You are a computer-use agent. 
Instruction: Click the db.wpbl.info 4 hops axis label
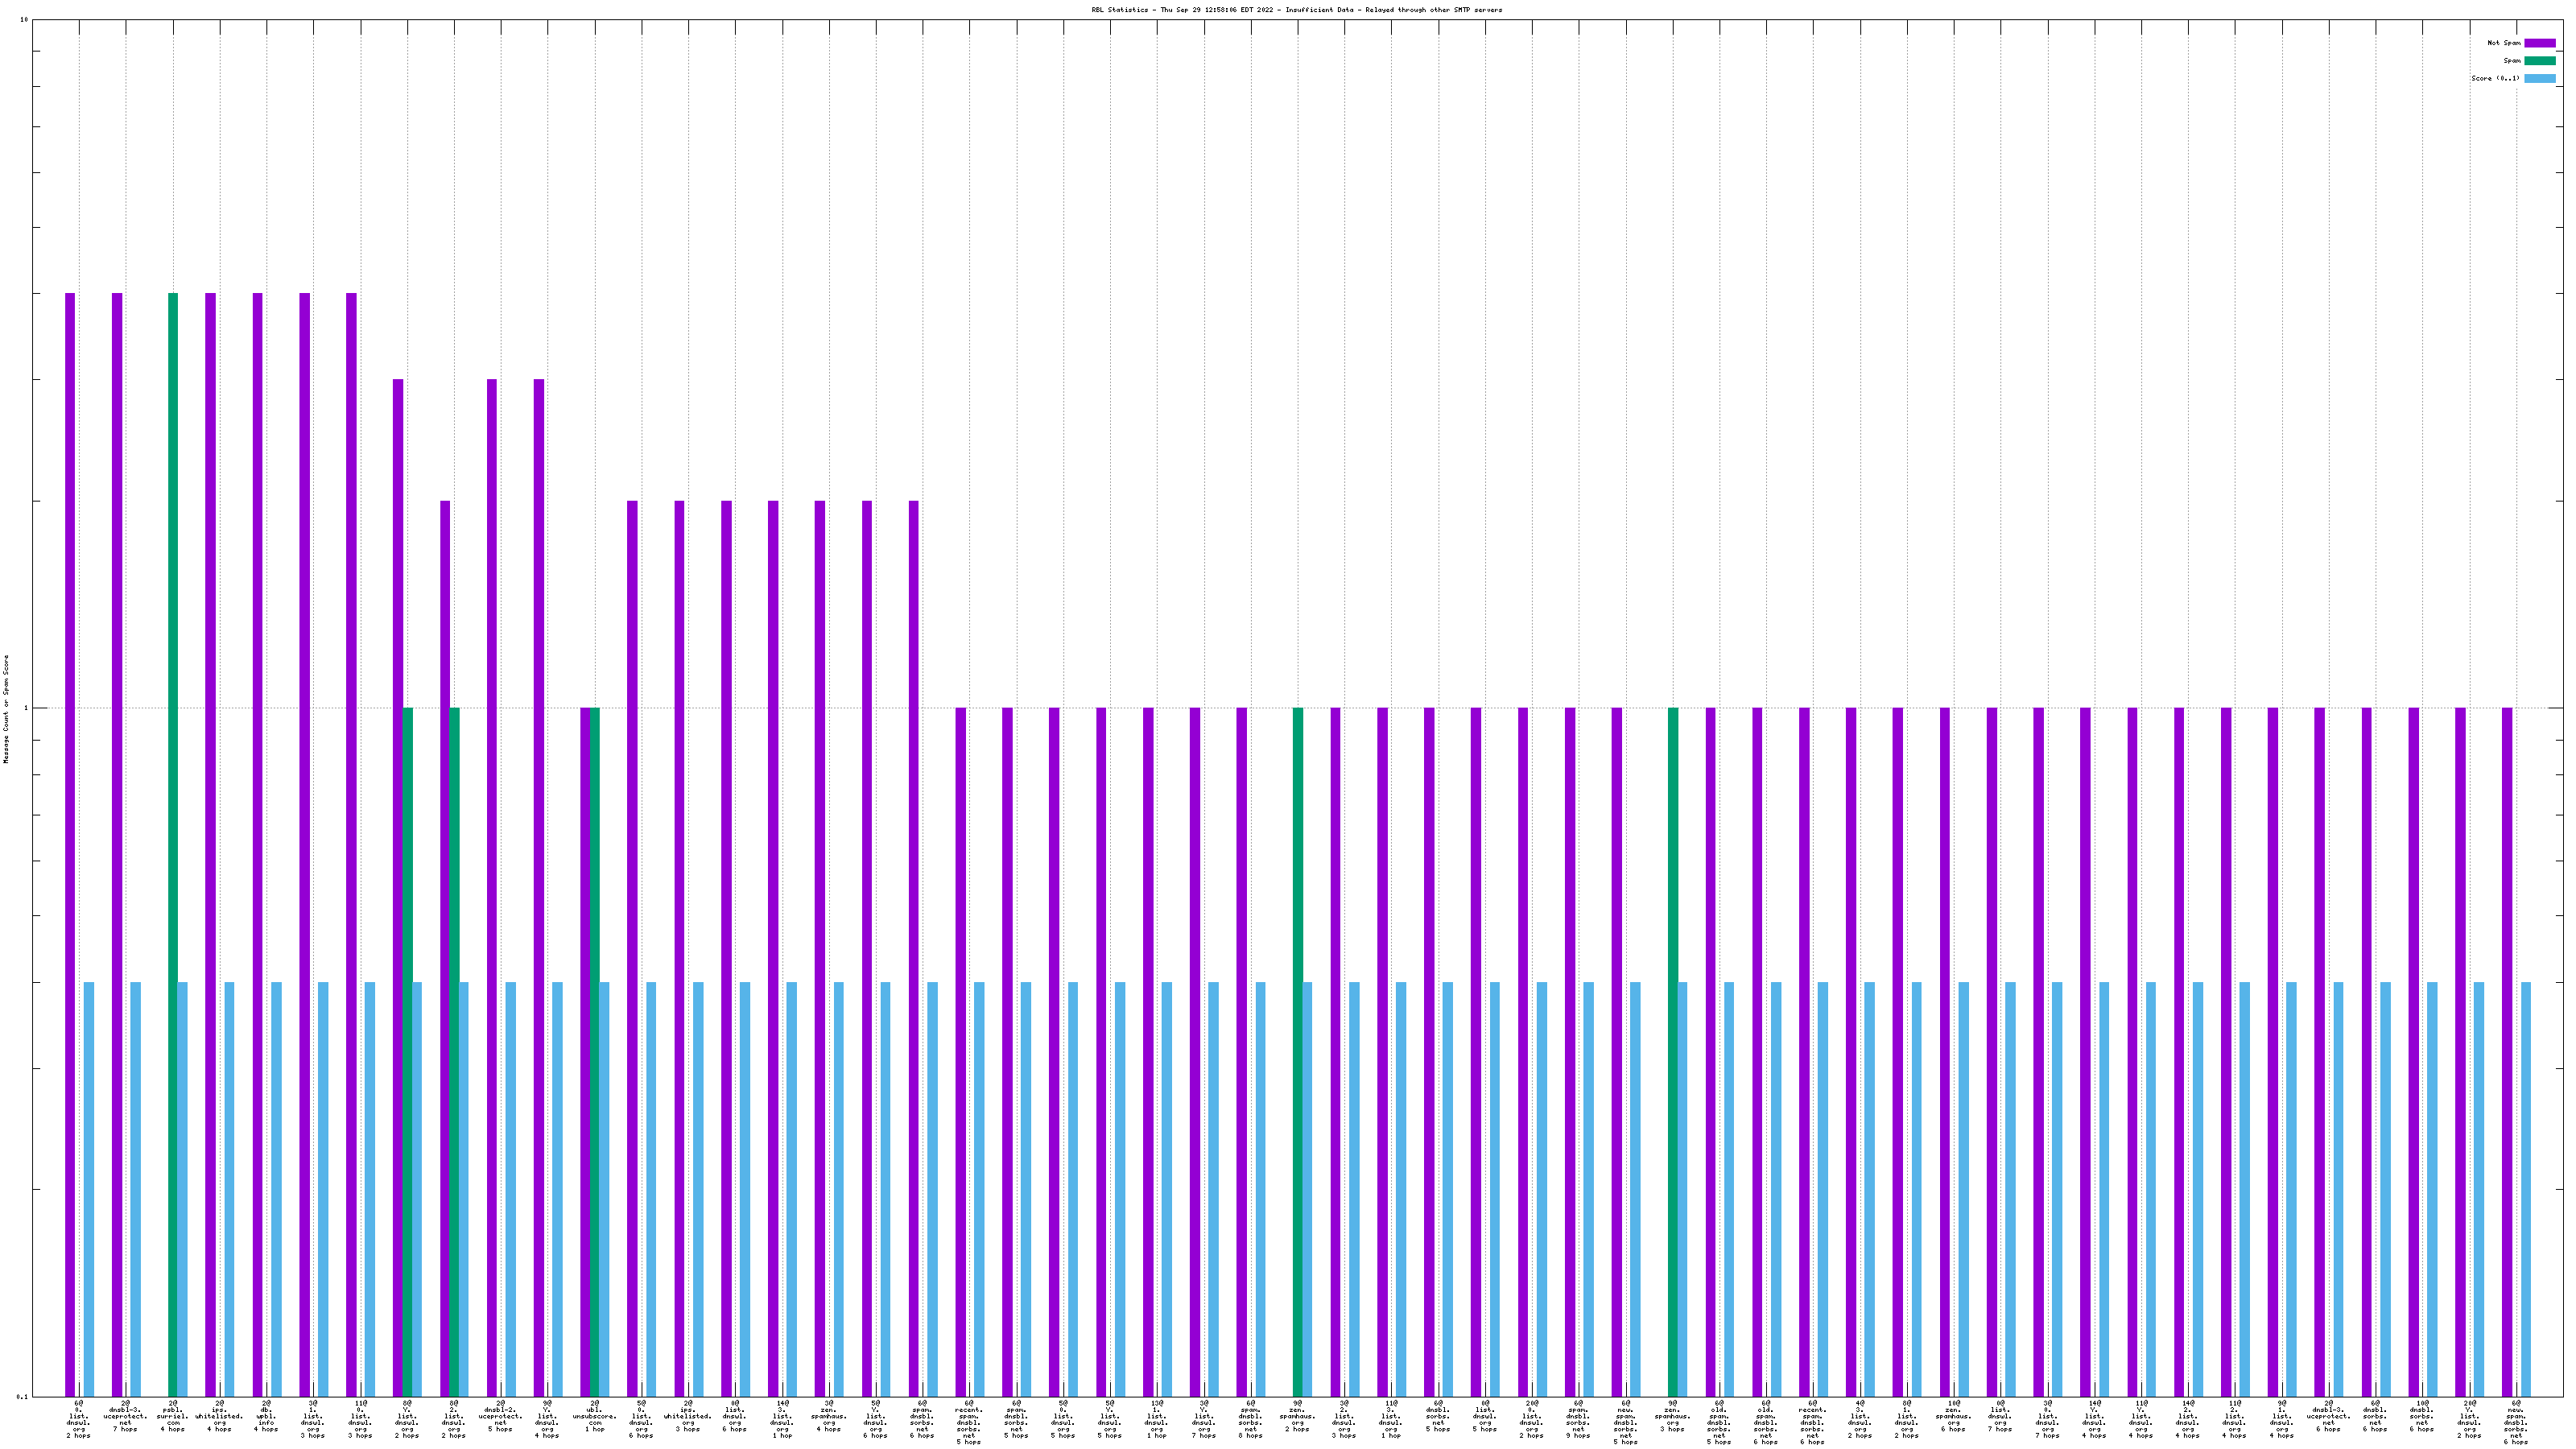[266, 1418]
